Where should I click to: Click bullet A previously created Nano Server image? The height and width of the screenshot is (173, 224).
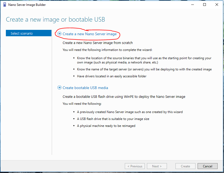130,112
